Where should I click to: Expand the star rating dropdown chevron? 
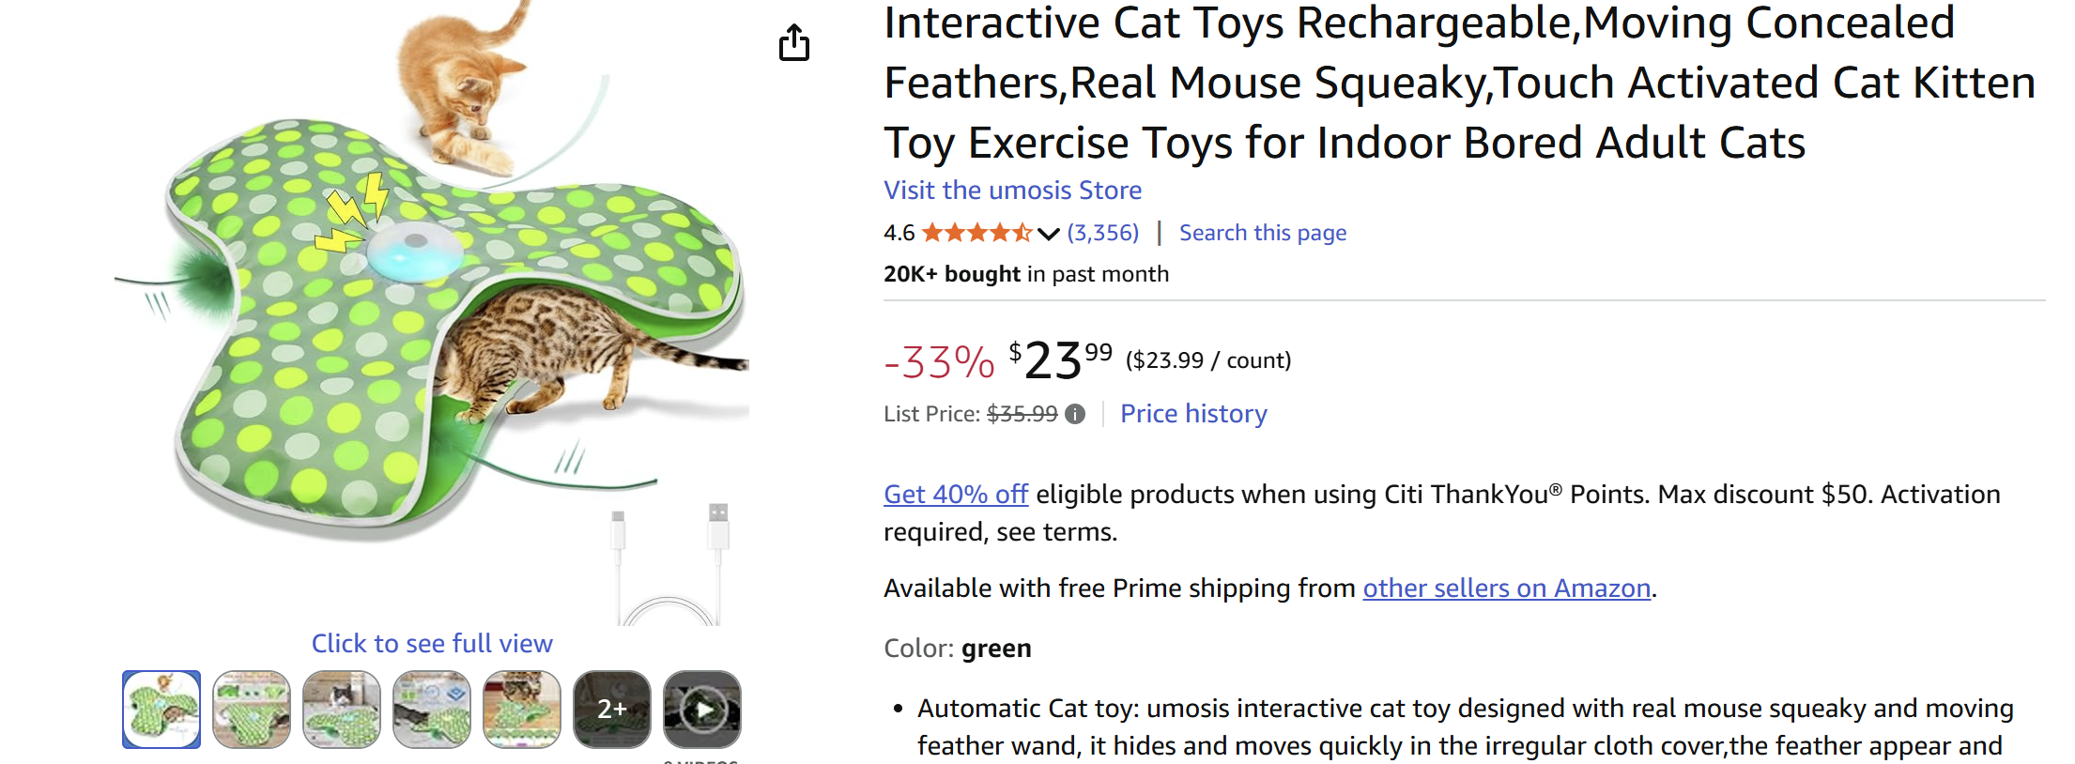[1049, 234]
